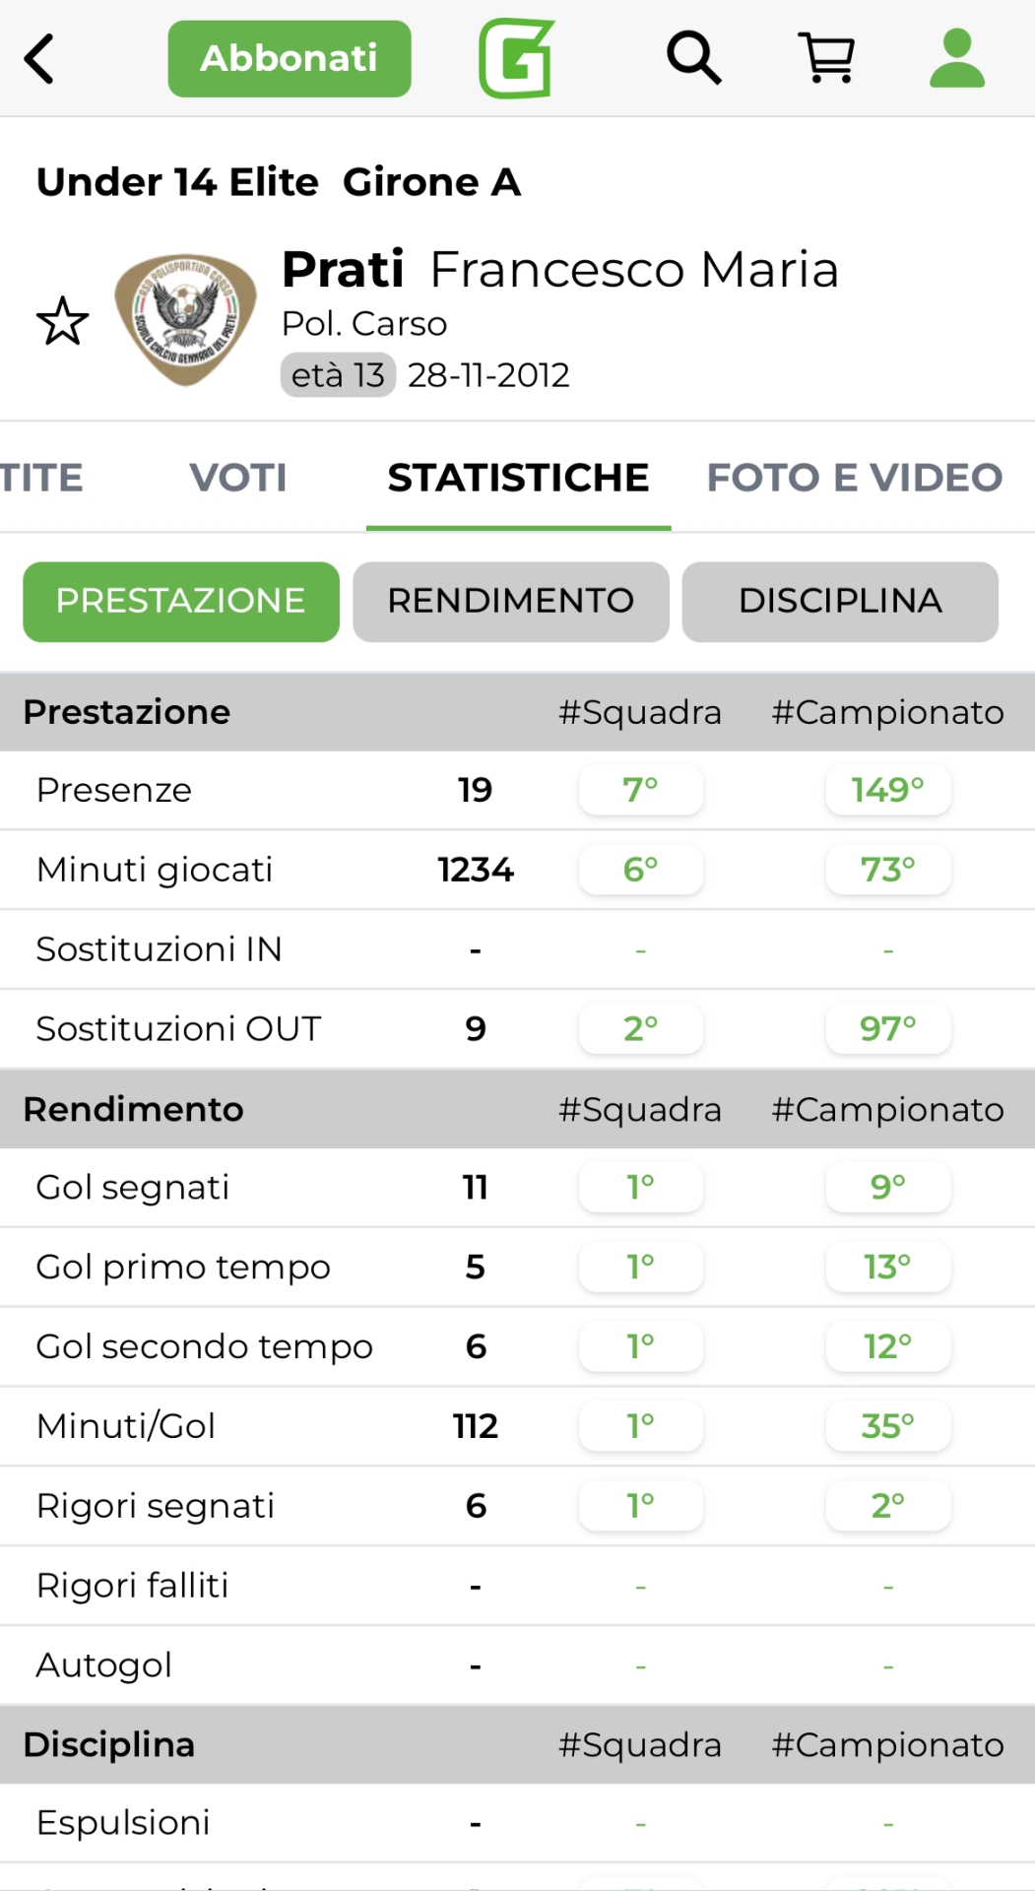This screenshot has height=1891, width=1035.
Task: Select the STATISTICHE tab
Action: (x=518, y=478)
